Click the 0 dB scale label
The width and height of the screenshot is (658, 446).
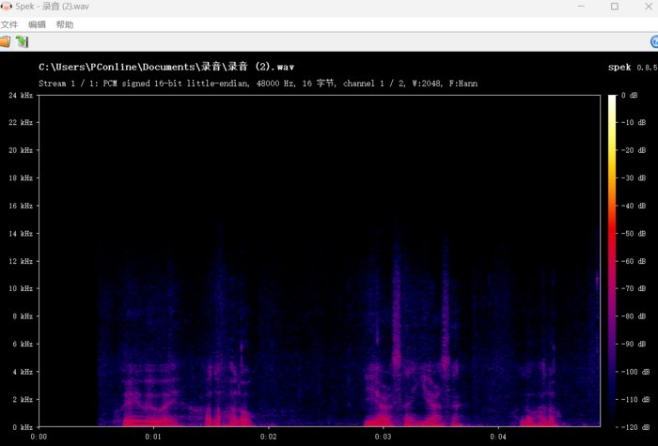pyautogui.click(x=630, y=95)
